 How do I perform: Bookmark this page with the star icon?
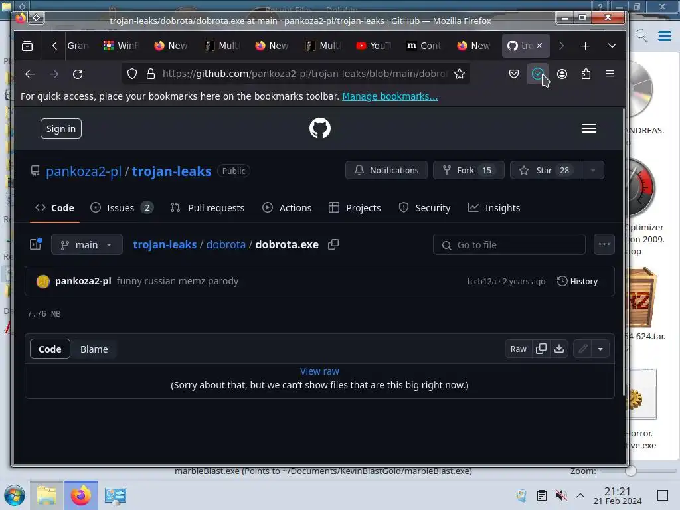click(460, 74)
